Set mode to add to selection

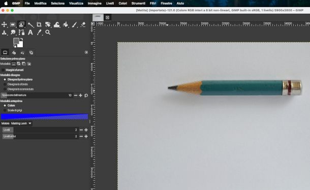(19, 64)
